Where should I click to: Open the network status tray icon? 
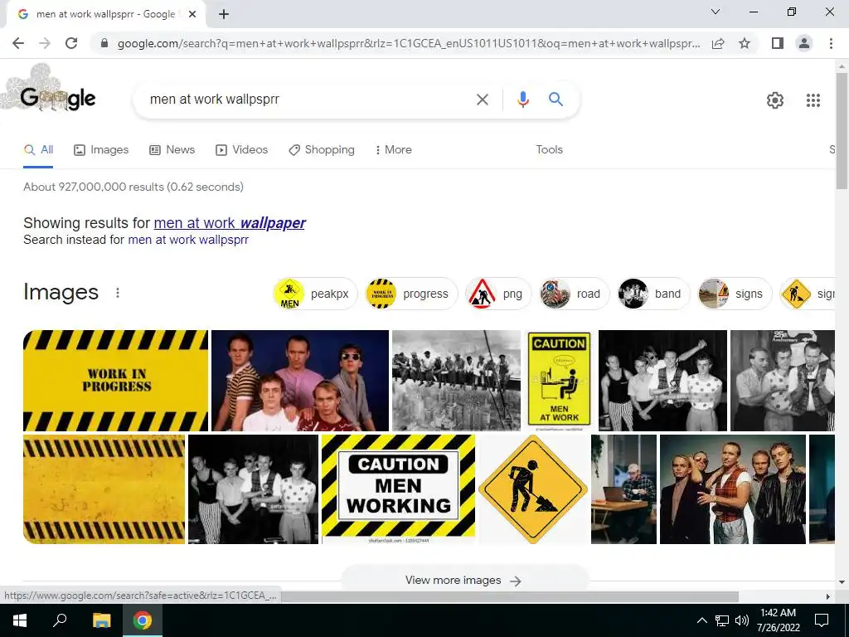click(722, 620)
